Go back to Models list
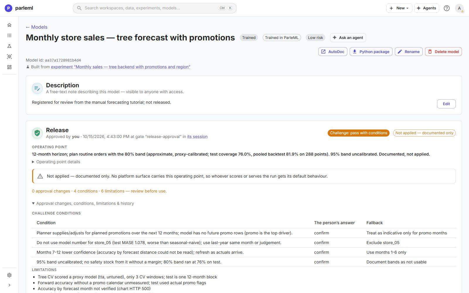The height and width of the screenshot is (293, 469). pyautogui.click(x=36, y=27)
